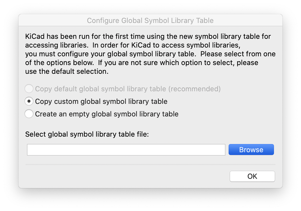Click the "Copy custom global symbol library table" label text
The width and height of the screenshot is (301, 211).
click(101, 102)
